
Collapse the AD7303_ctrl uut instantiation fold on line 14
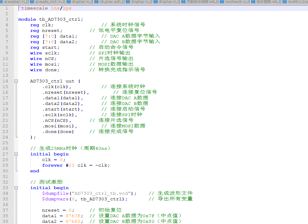click(16, 81)
